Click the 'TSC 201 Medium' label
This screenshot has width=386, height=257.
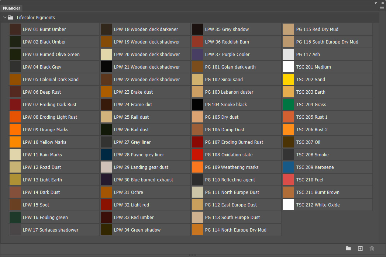point(313,67)
